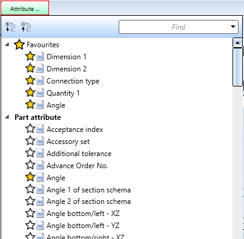The width and height of the screenshot is (244, 239).
Task: Open the Find box dropdown arrow
Action: (x=233, y=27)
